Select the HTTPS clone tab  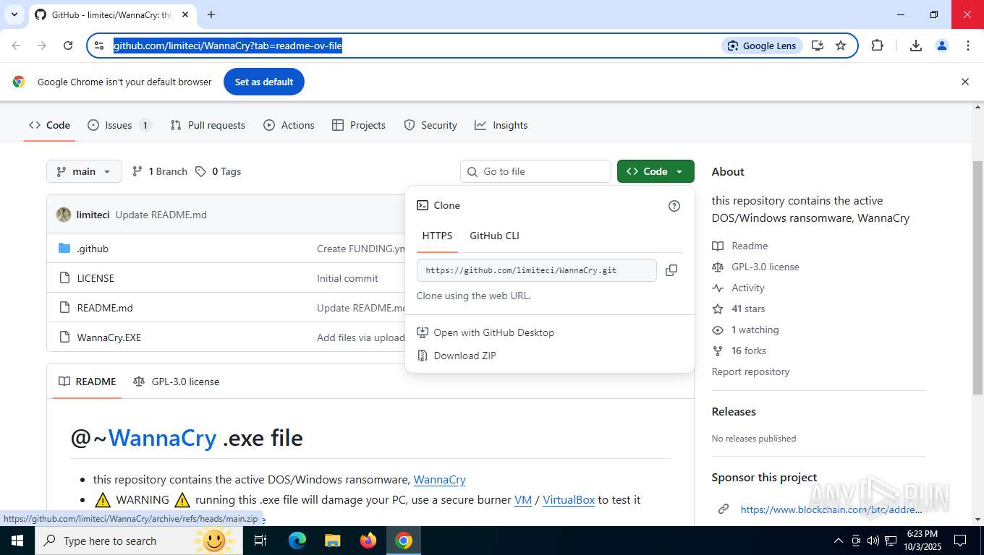437,236
